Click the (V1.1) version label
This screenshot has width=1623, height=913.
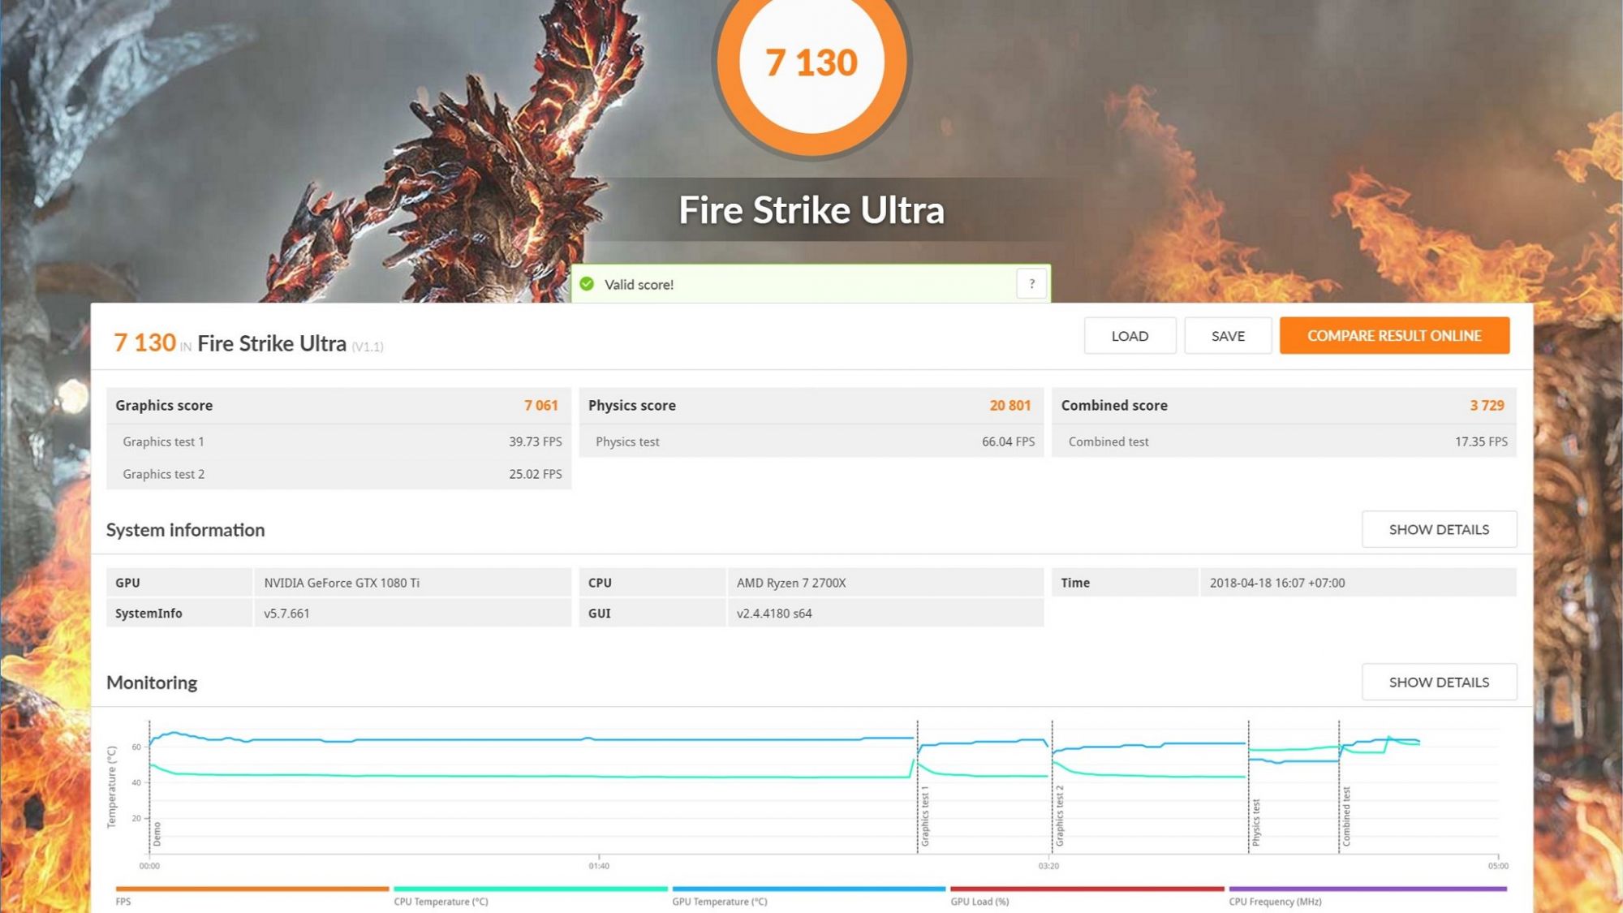pos(368,347)
